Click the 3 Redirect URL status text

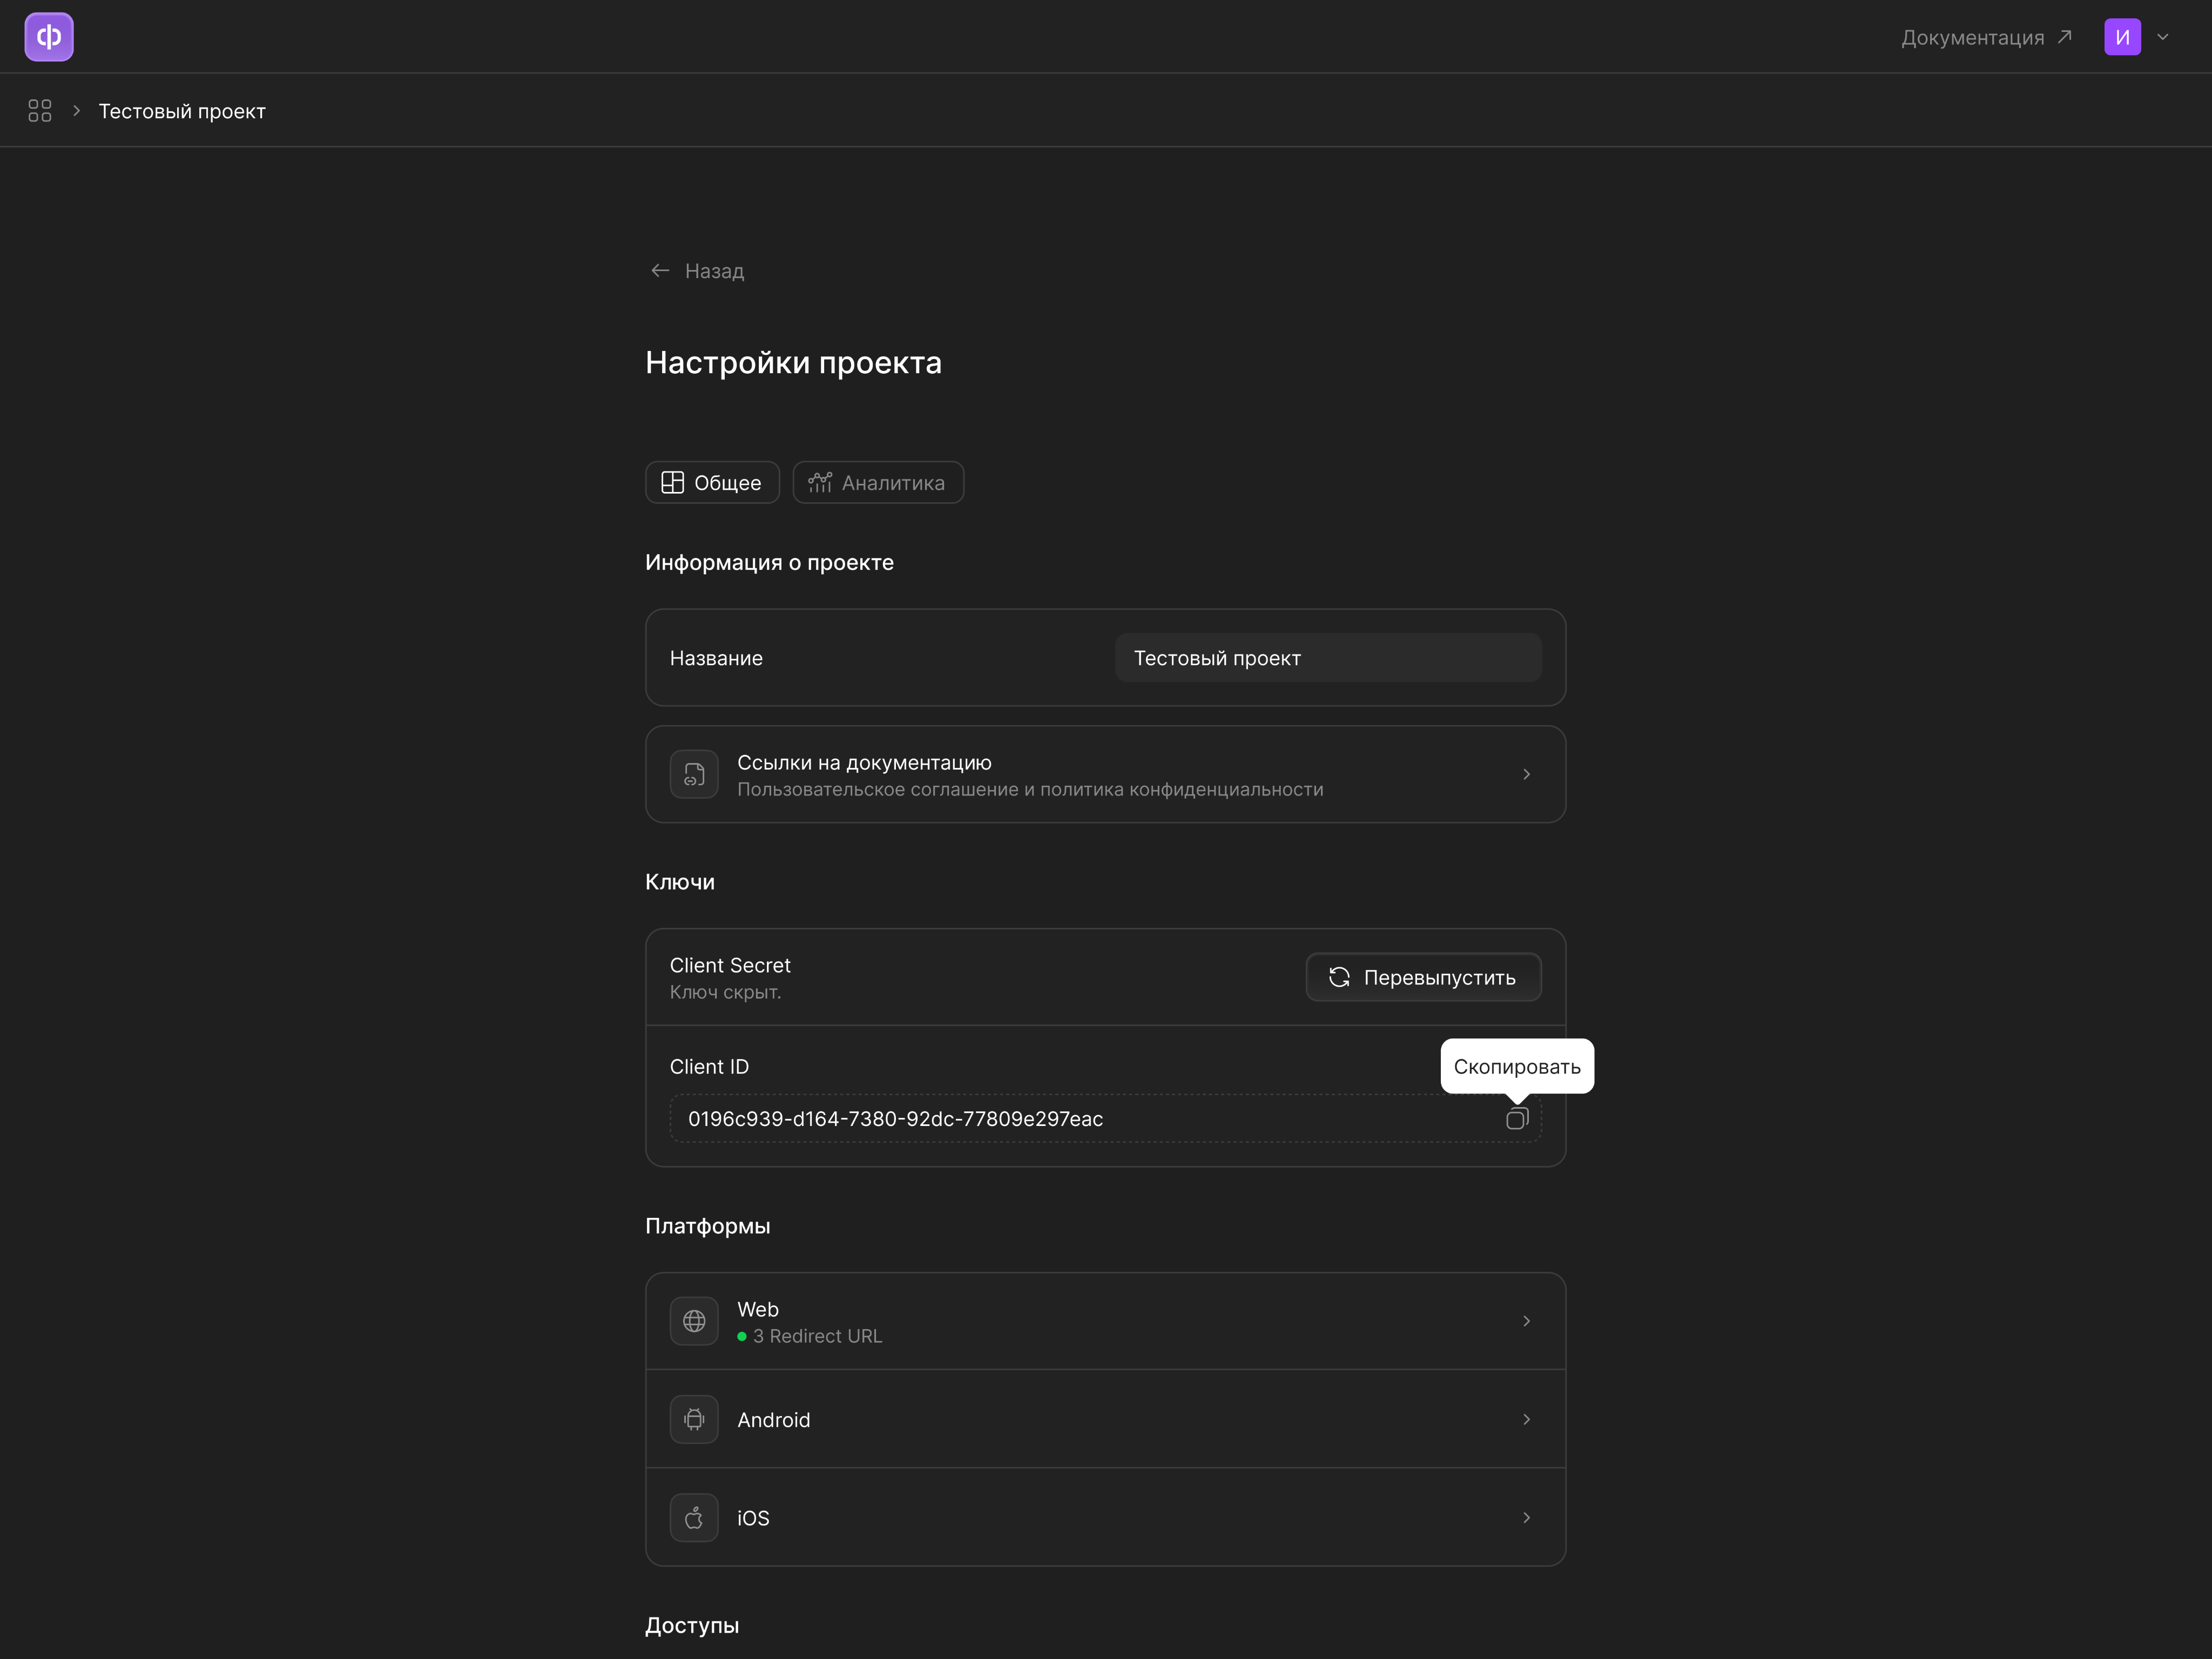pos(817,1336)
